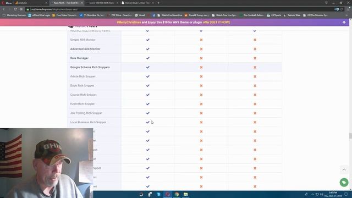Open the Pro-Football-Reference bookmark
Viewport: 352px width, 198px height.
click(x=252, y=15)
